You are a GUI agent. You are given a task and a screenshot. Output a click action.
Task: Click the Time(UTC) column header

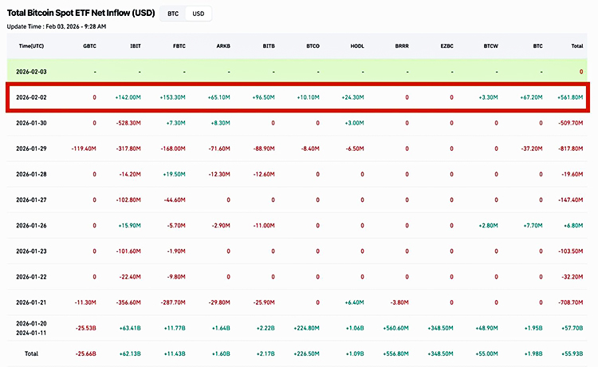click(x=31, y=47)
